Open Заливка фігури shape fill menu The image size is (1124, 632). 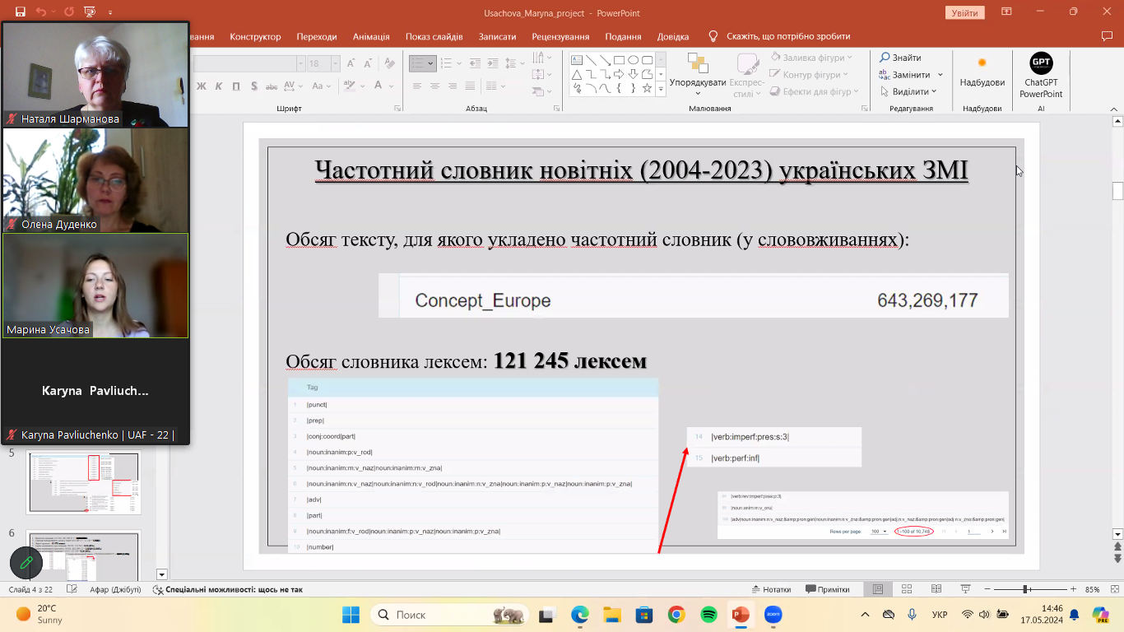[811, 58]
